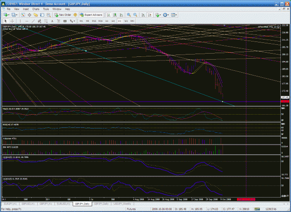Open the Help menu
Viewport: 291px width, 212px height.
point(68,9)
